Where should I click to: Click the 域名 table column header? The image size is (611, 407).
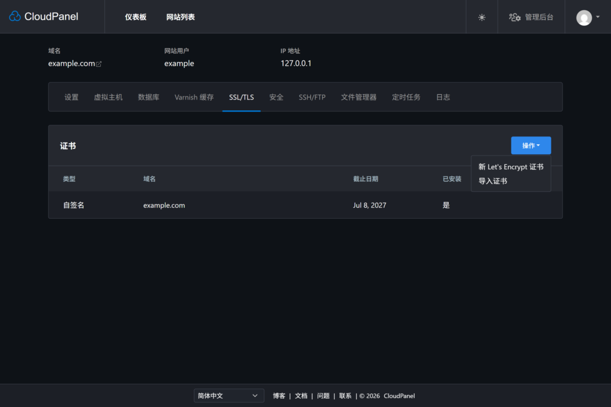pos(149,179)
